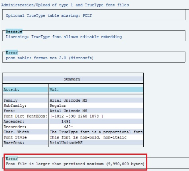Image resolution: width=189 pixels, height=171 pixels.
Task: Select the 'Ascender:' attribute cell
Action: point(25,121)
